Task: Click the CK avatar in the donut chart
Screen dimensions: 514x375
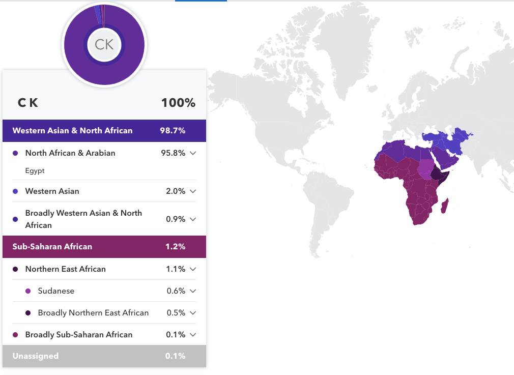Action: coord(104,45)
